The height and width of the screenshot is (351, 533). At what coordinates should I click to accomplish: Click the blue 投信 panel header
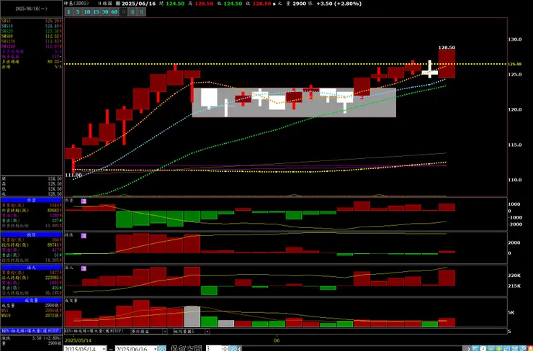point(31,234)
